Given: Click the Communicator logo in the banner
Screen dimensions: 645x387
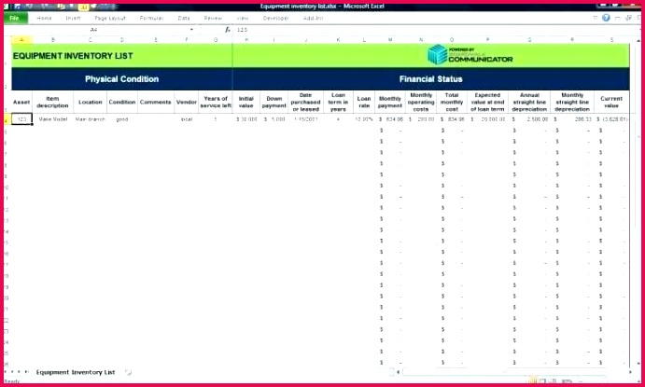Looking at the screenshot, I should (470, 55).
